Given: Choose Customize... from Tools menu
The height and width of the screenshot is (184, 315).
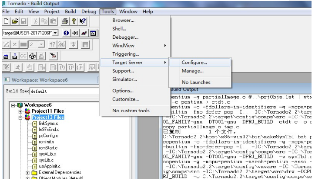Looking at the screenshot, I should pyautogui.click(x=135, y=99).
